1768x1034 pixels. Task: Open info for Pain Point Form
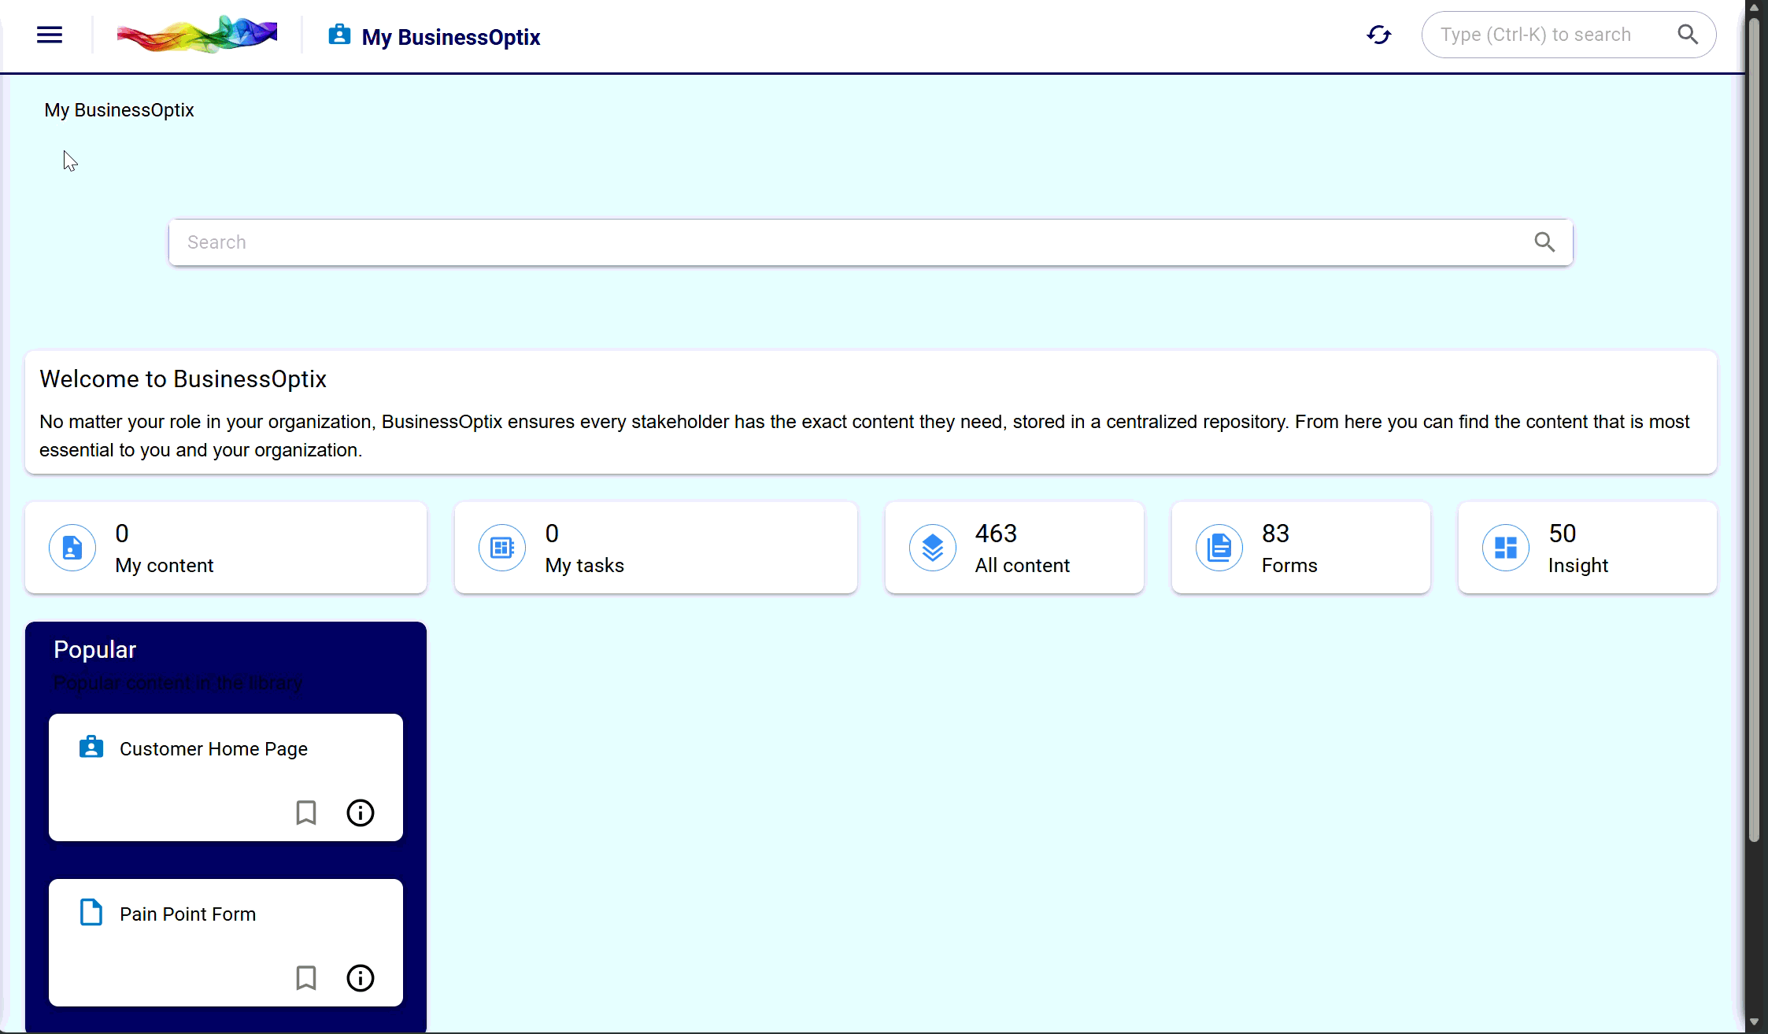(x=360, y=978)
